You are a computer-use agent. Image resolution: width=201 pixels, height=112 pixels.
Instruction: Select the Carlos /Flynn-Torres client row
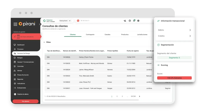coord(99,57)
